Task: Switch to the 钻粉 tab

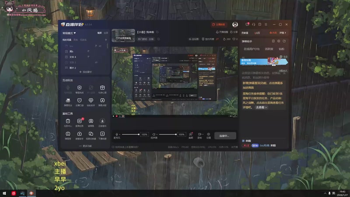Action: coord(281,49)
